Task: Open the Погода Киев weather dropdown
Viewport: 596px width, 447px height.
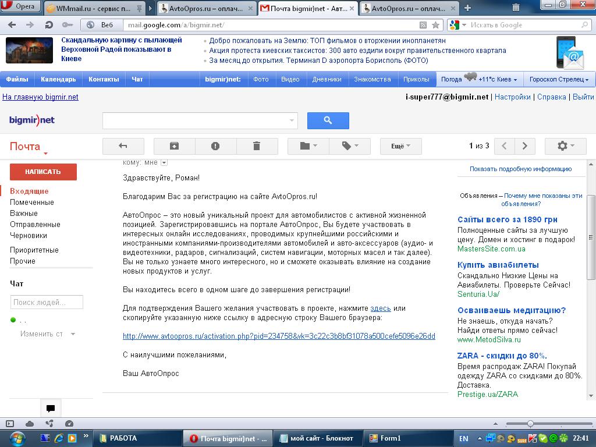Action: pos(480,79)
